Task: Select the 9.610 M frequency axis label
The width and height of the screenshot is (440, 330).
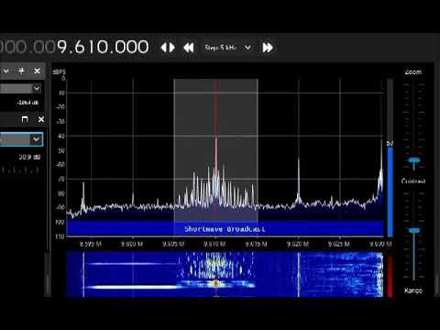Action: coord(214,244)
